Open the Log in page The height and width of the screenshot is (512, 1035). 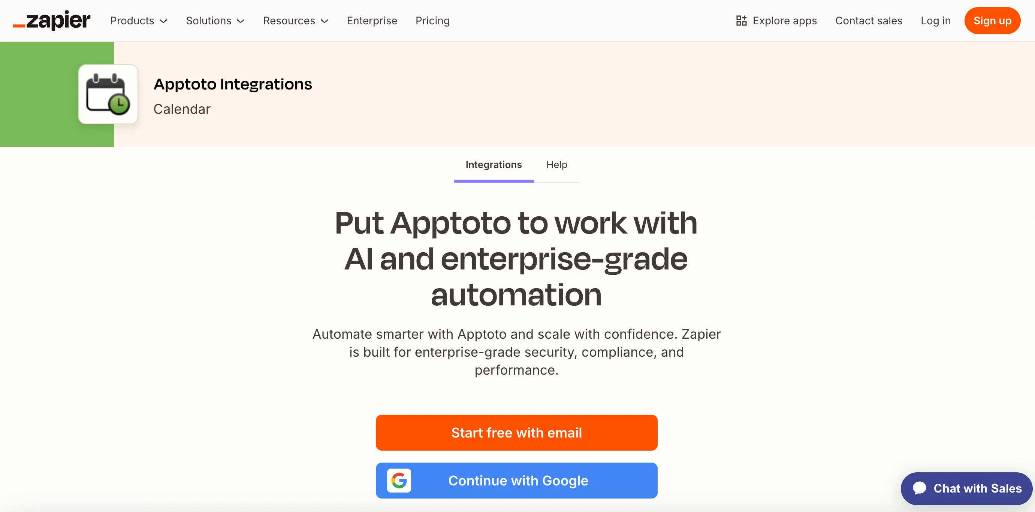pyautogui.click(x=936, y=21)
